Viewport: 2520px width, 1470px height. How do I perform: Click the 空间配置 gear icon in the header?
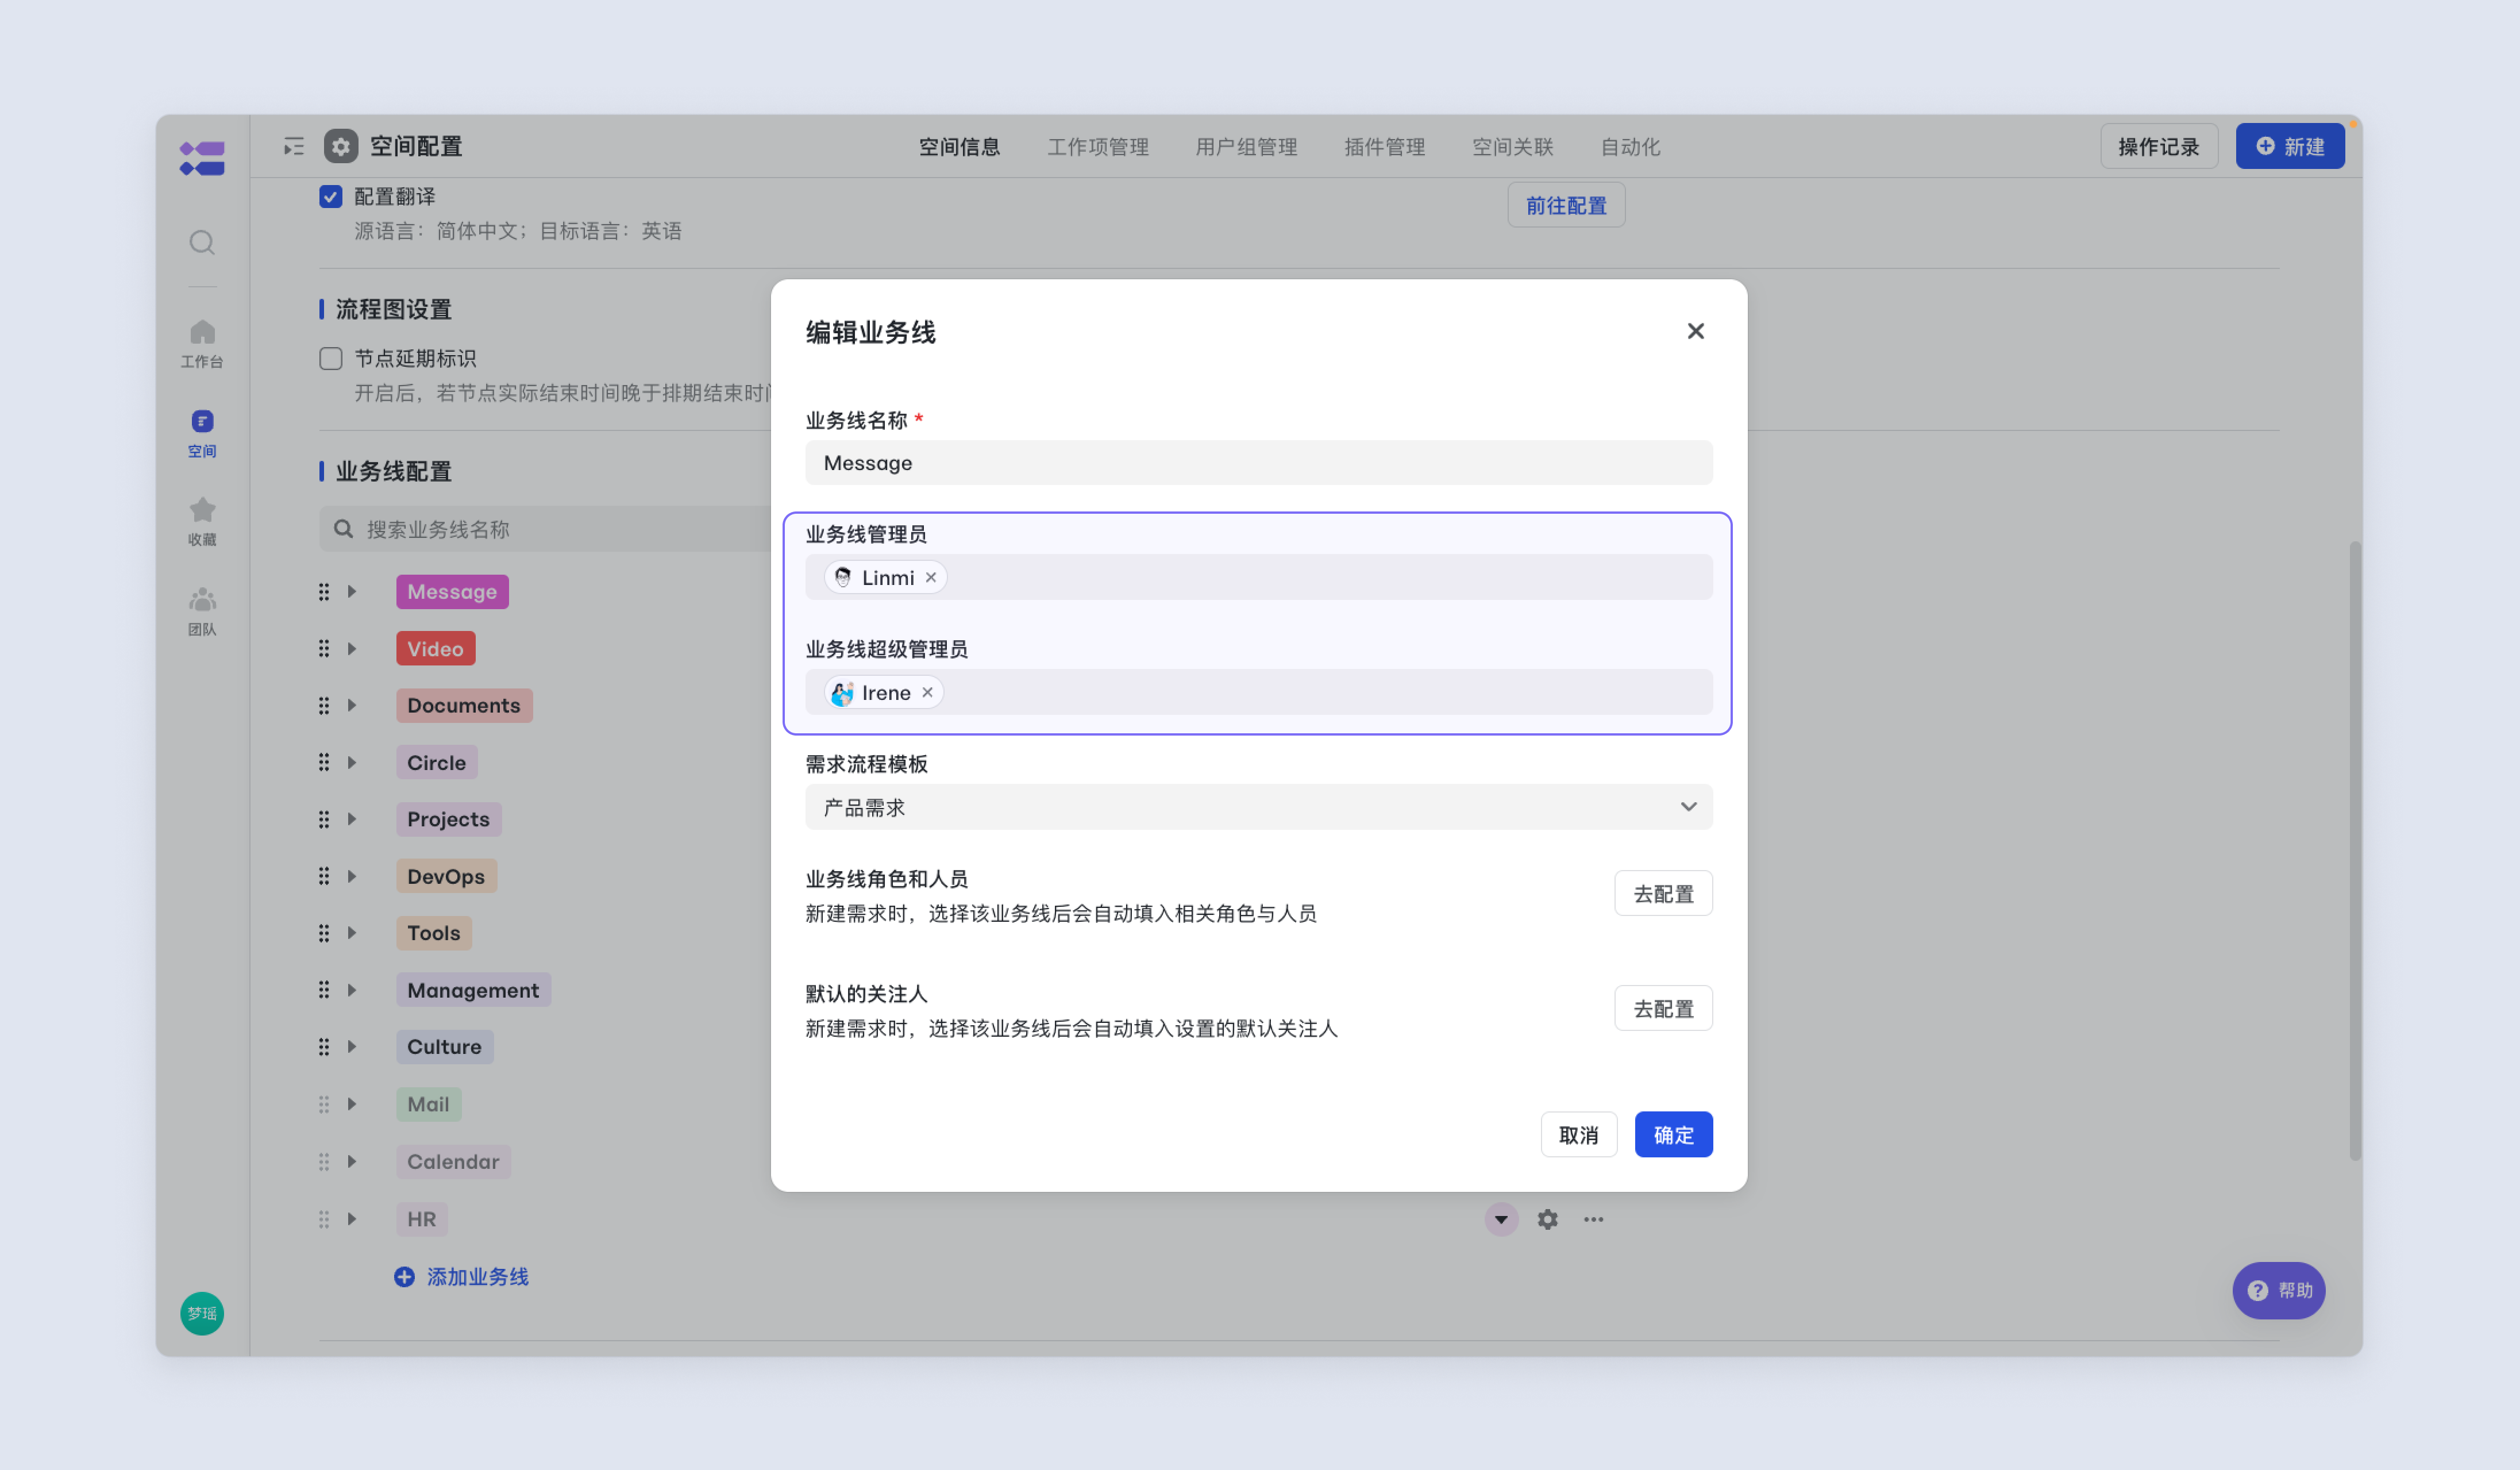pyautogui.click(x=341, y=147)
